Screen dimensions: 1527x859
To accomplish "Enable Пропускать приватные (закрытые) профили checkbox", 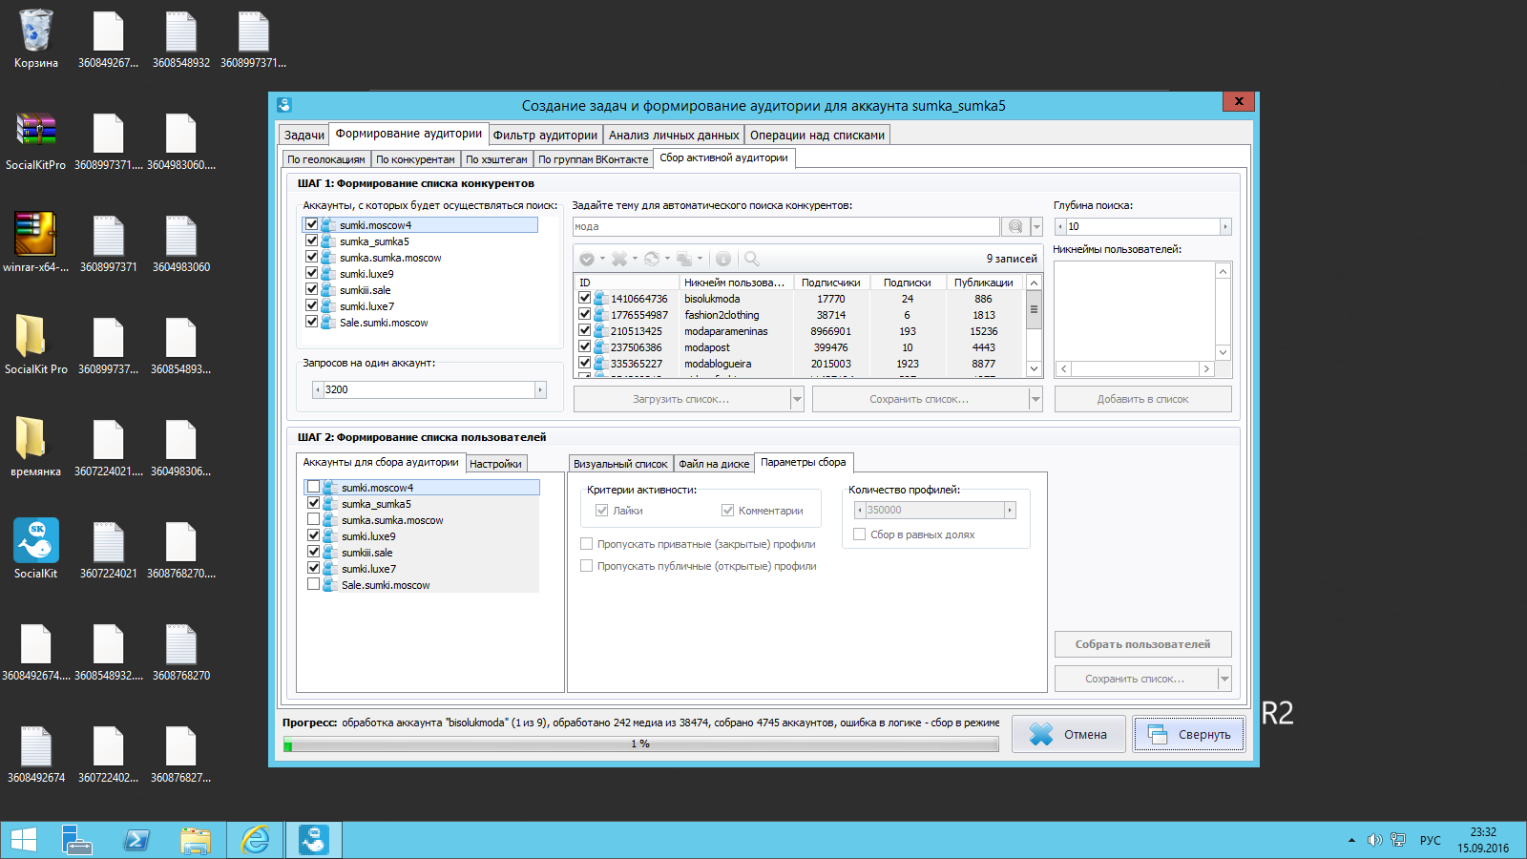I will (x=587, y=544).
